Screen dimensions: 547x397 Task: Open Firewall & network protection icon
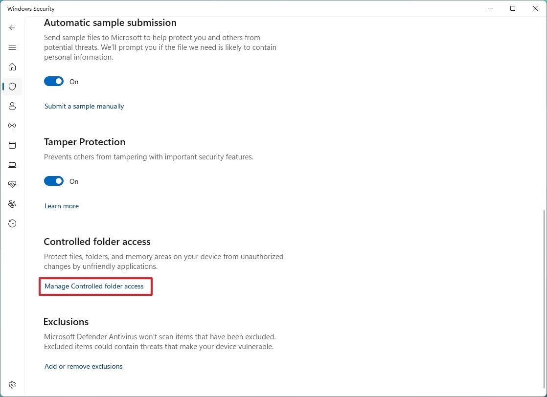tap(12, 126)
